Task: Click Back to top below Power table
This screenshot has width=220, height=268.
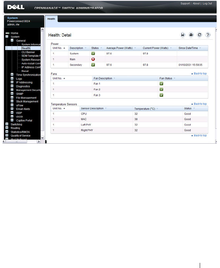Action: (x=199, y=73)
